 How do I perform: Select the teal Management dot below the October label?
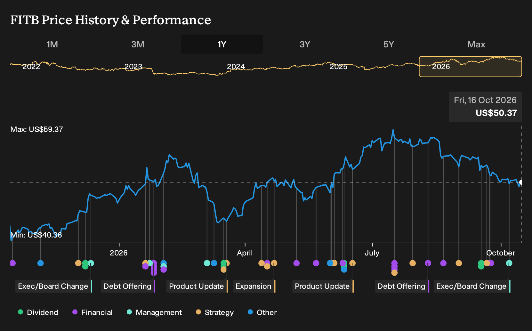tap(509, 263)
